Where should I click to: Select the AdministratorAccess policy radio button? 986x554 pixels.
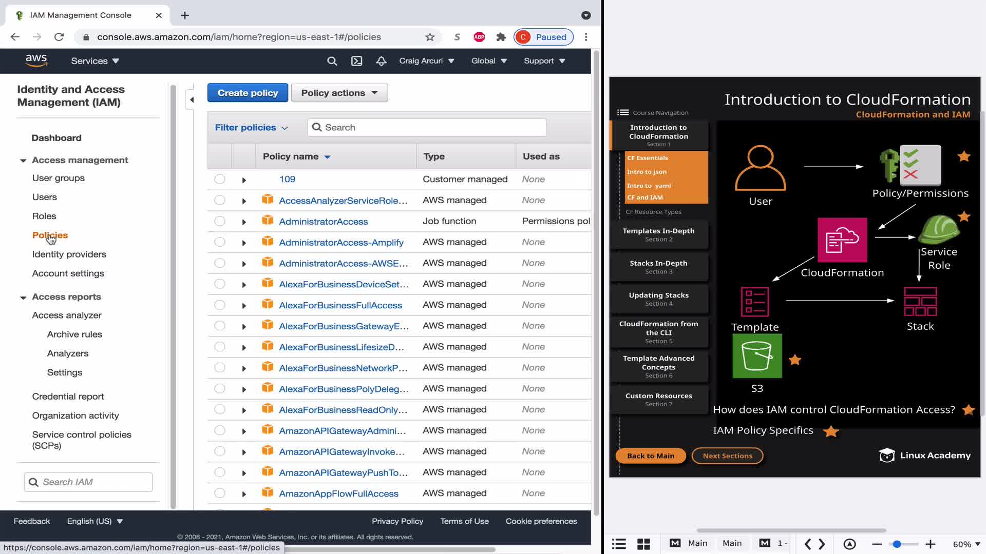(x=220, y=221)
